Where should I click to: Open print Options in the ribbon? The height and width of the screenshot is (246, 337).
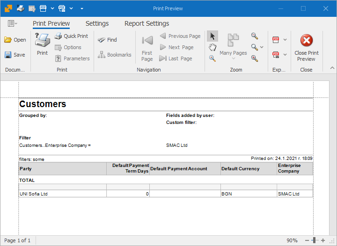(68, 47)
